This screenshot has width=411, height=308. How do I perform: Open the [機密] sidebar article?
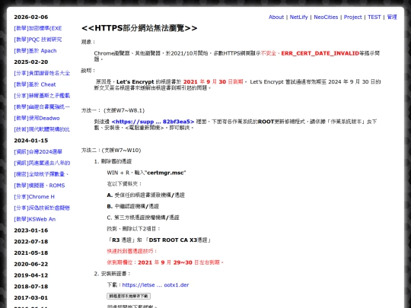coord(41,174)
